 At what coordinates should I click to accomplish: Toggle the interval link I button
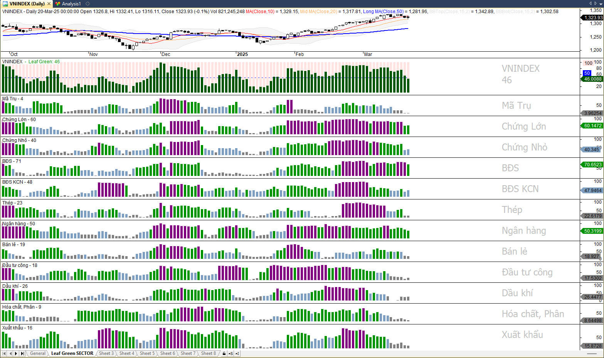tap(237, 353)
